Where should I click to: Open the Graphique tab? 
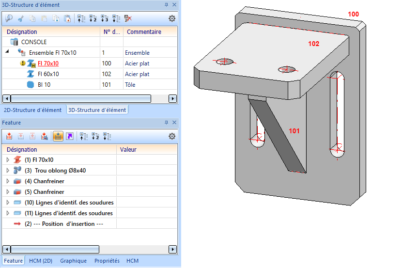tap(73, 261)
